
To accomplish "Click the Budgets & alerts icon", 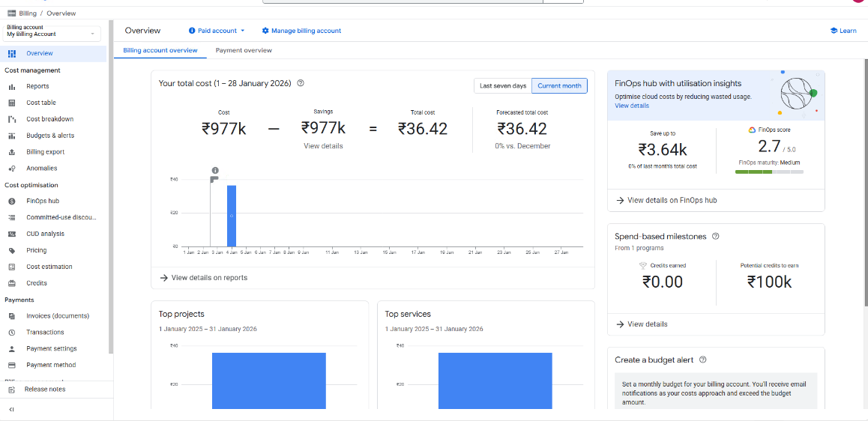I will (x=12, y=136).
